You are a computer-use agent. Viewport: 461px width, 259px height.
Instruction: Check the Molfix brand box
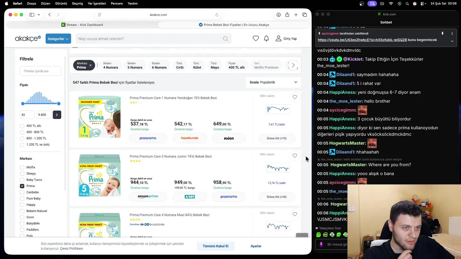(22, 167)
